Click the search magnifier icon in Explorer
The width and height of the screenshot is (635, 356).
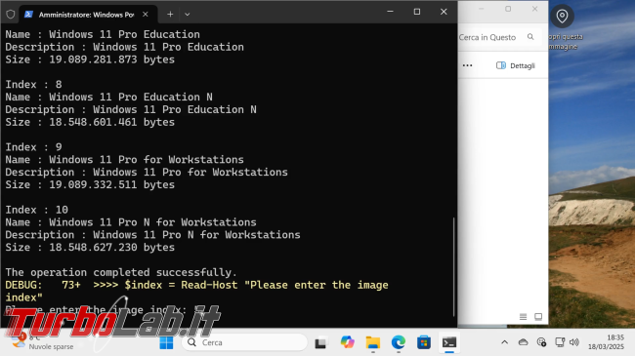(530, 37)
